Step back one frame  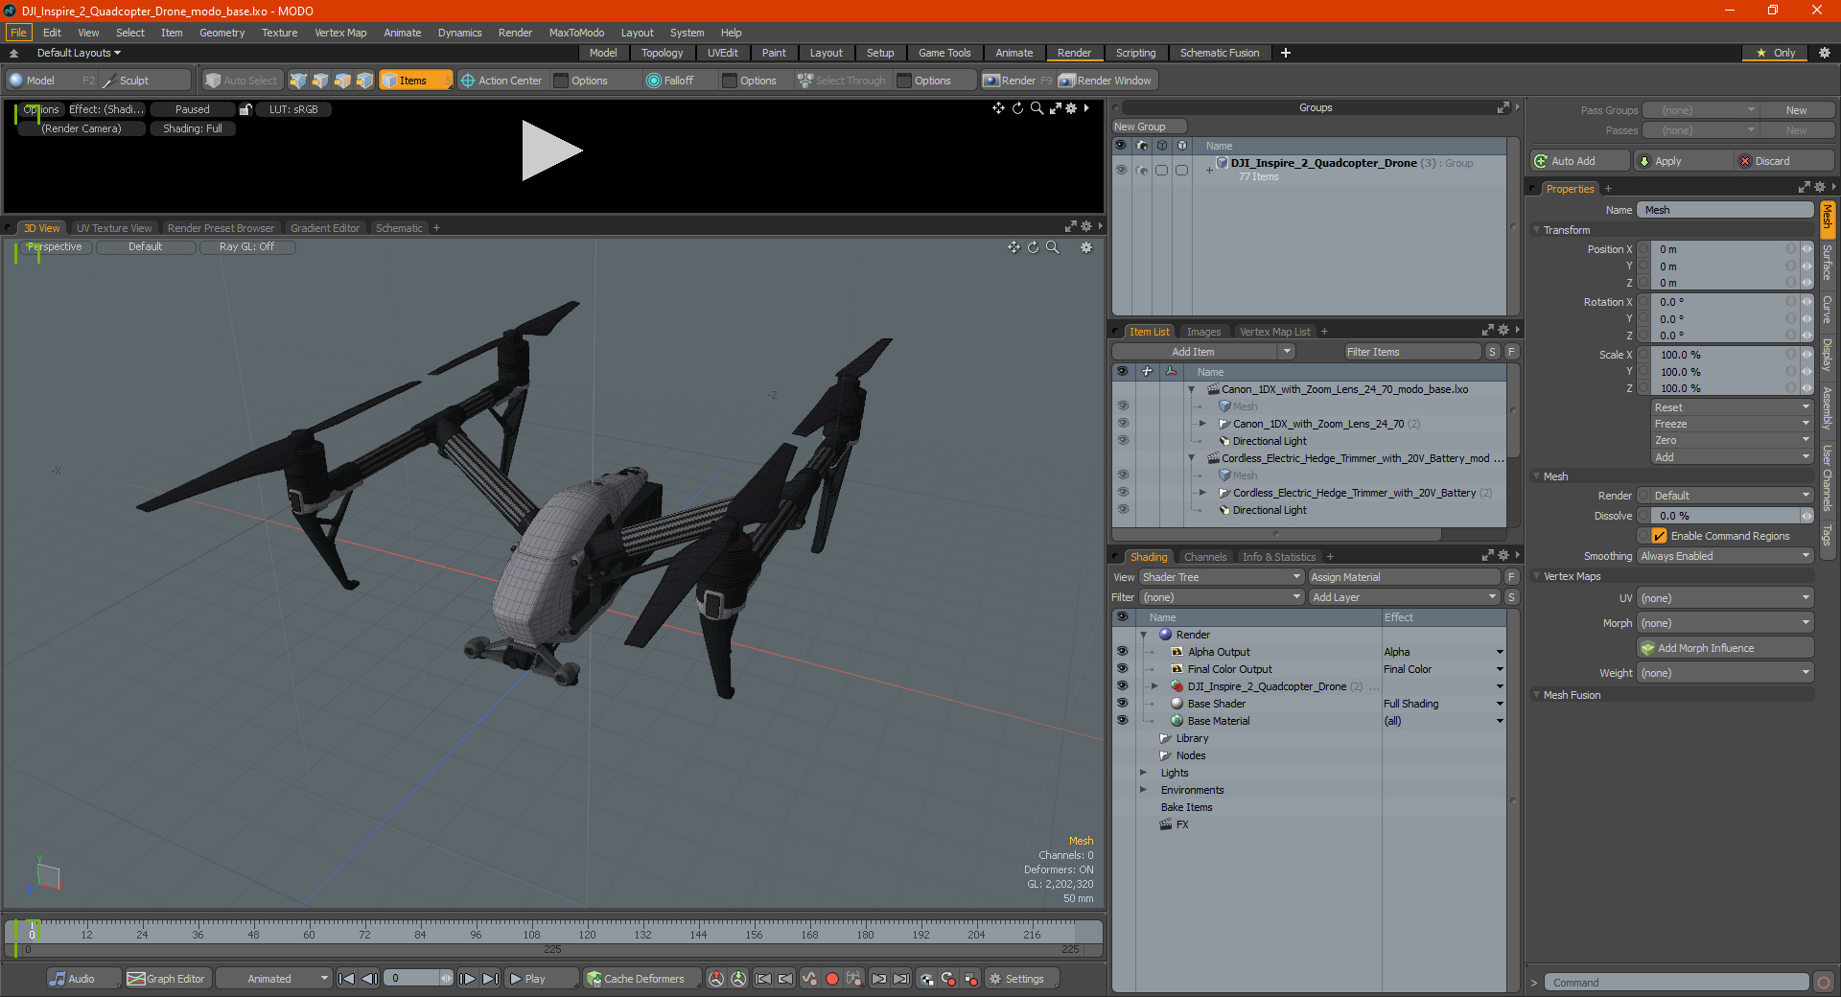point(369,979)
